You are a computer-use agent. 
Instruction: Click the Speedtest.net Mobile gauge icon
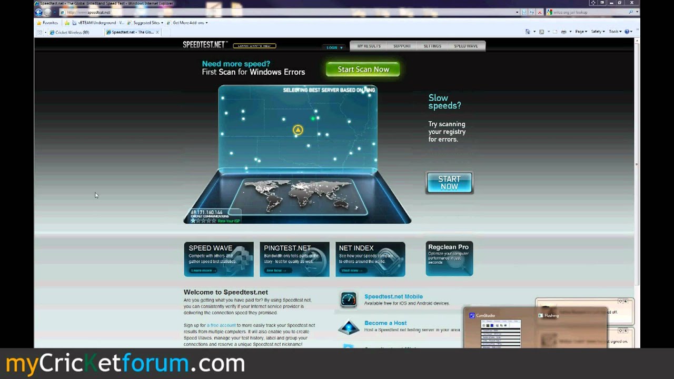pos(349,300)
